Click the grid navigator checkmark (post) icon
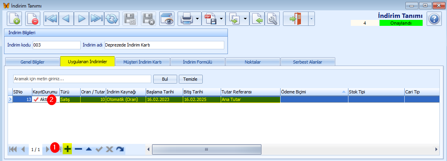Viewport: 447px width, 161px height. tap(99, 149)
